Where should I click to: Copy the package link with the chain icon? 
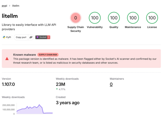tap(31, 37)
